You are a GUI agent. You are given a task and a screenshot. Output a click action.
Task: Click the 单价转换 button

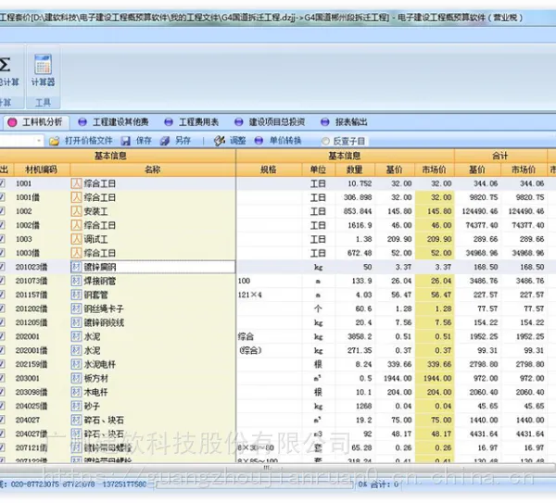coord(278,141)
